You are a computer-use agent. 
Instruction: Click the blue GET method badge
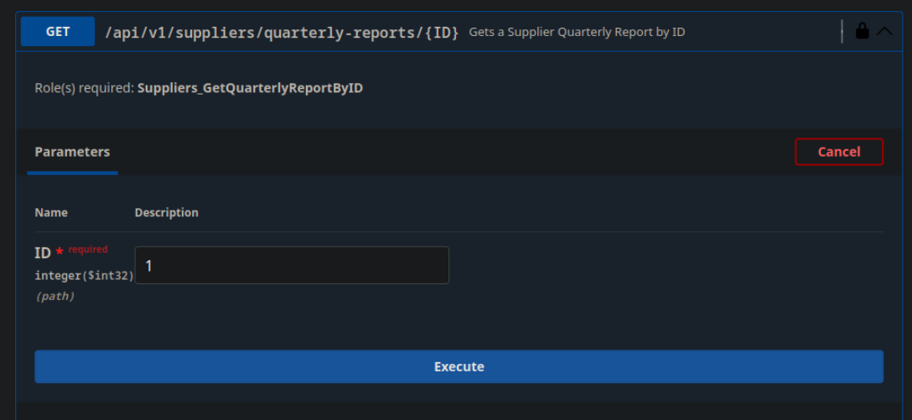coord(58,32)
